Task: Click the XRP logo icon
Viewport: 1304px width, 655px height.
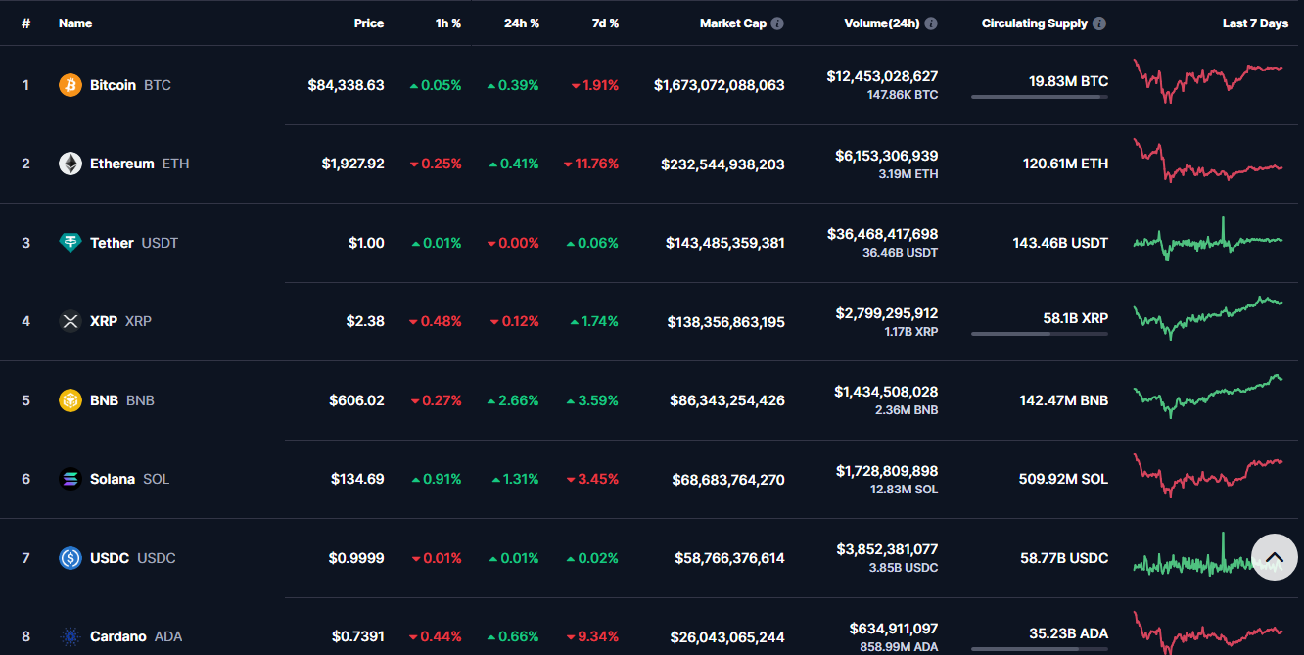Action: (x=70, y=321)
